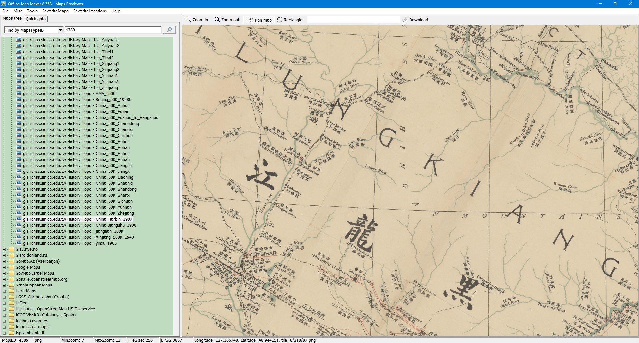Switch to the Maps tree tab
Image resolution: width=639 pixels, height=343 pixels.
12,18
